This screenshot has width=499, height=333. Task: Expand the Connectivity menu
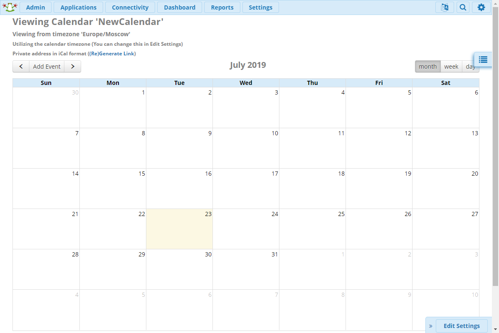point(130,7)
